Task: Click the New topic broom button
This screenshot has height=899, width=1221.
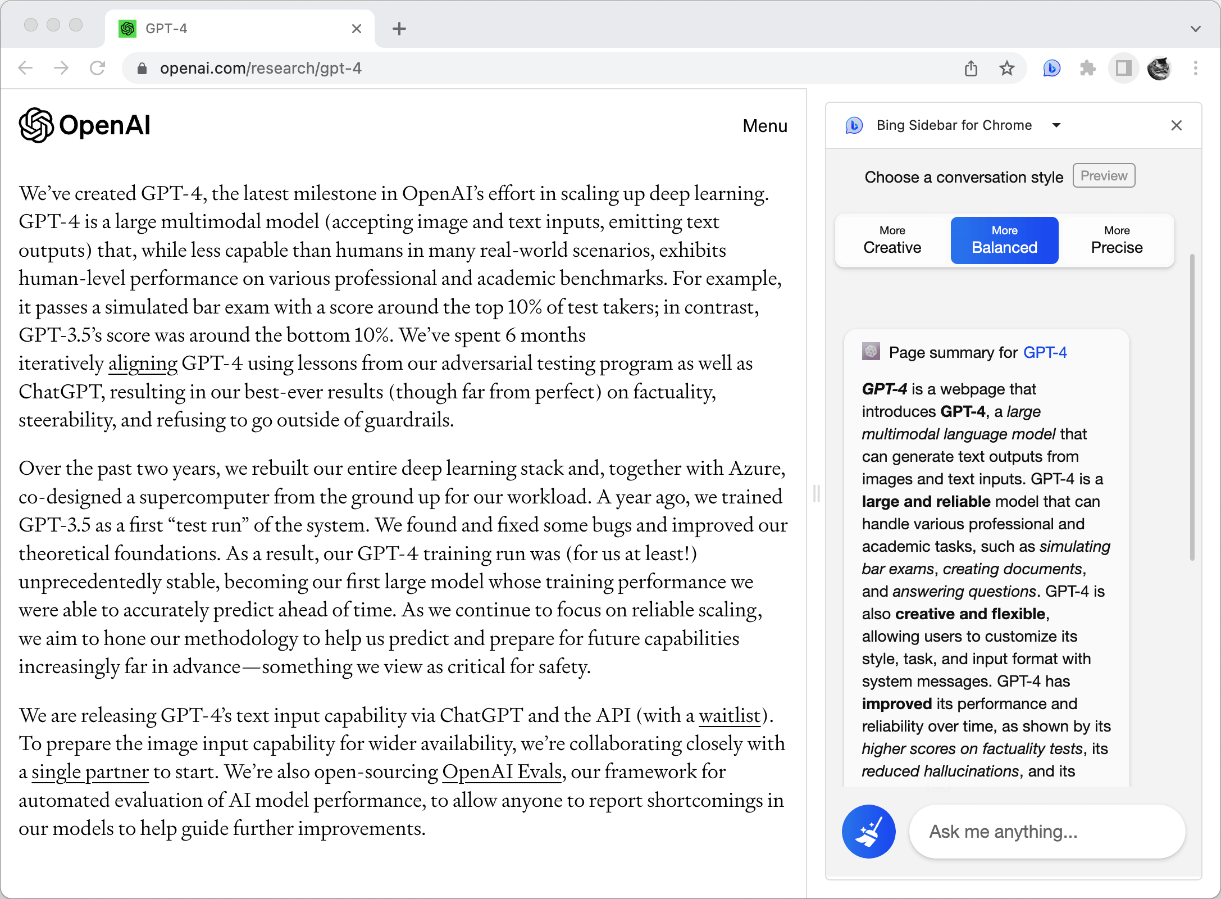Action: click(x=868, y=832)
